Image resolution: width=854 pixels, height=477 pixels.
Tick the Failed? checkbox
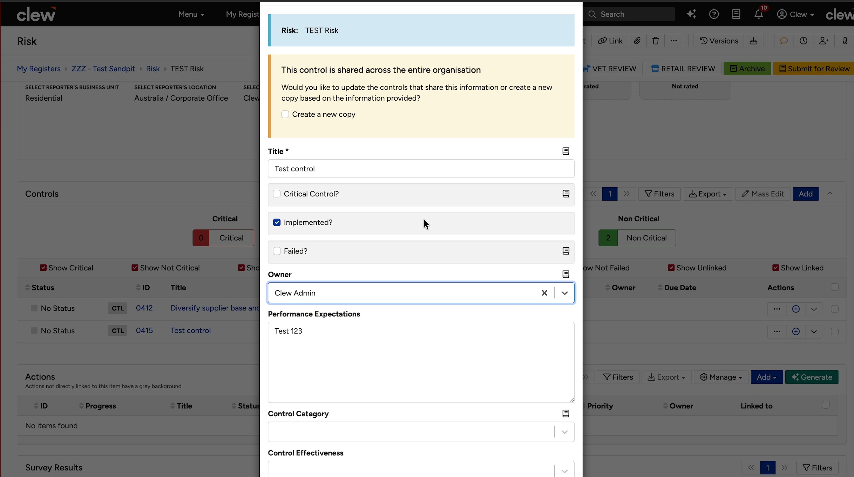277,251
